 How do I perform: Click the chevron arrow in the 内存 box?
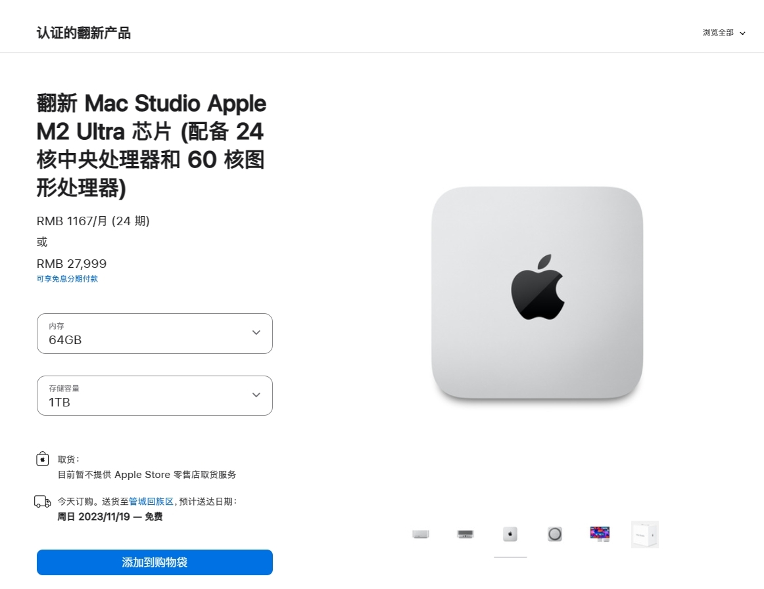(256, 333)
